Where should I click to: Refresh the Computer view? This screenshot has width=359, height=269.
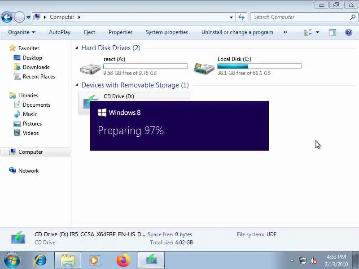(x=241, y=17)
